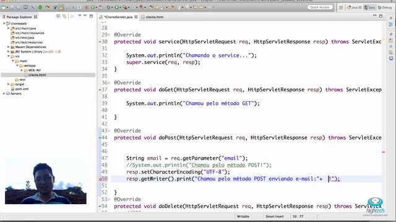Click 'doPost' method name on line 44
Image resolution: width=396 pixels, height=222 pixels.
tap(168, 138)
